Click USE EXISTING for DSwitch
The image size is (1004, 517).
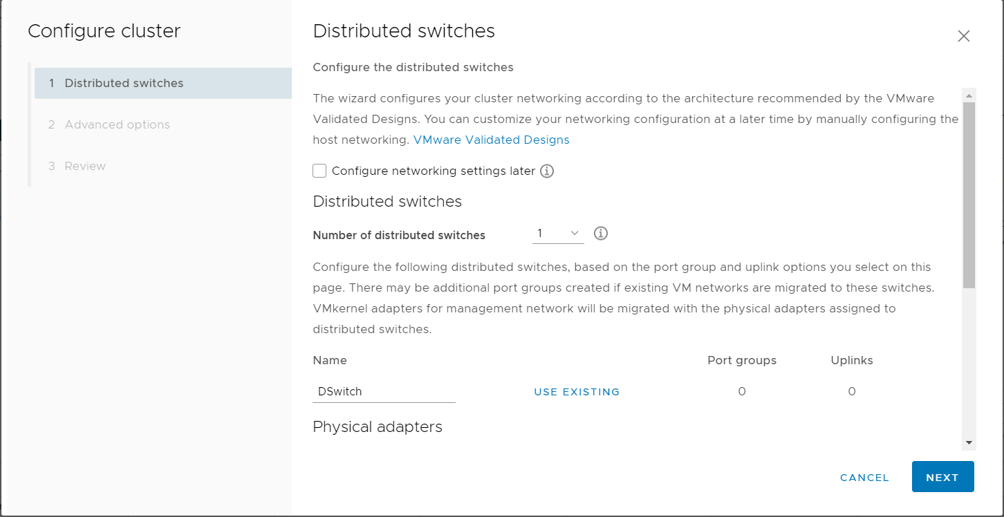click(577, 392)
